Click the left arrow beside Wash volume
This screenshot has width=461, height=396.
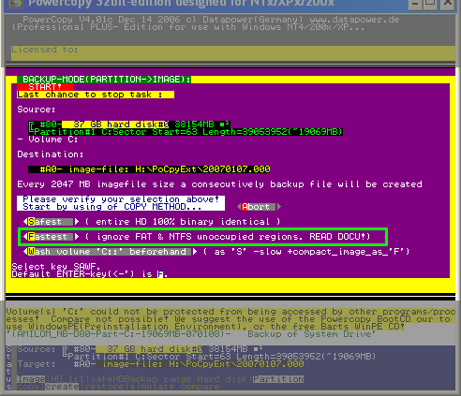tap(25, 252)
